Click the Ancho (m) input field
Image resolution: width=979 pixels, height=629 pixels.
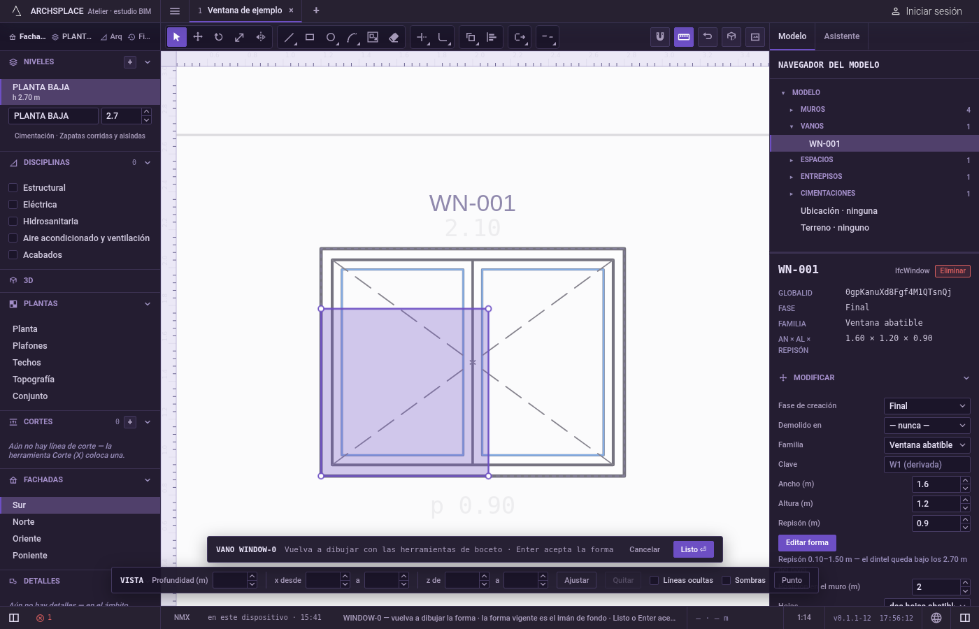[x=936, y=484]
